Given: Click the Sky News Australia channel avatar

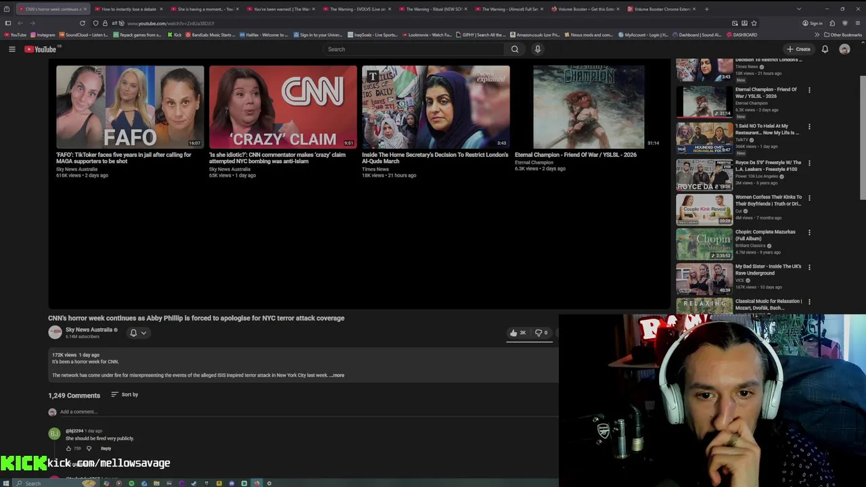Looking at the screenshot, I should pos(55,332).
